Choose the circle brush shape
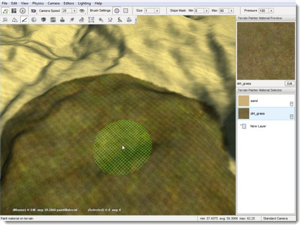 click(x=117, y=10)
